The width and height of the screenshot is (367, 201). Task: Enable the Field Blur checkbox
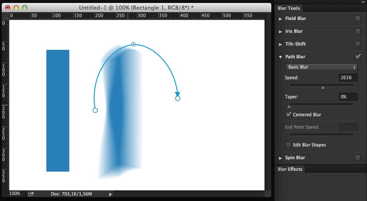(x=358, y=19)
